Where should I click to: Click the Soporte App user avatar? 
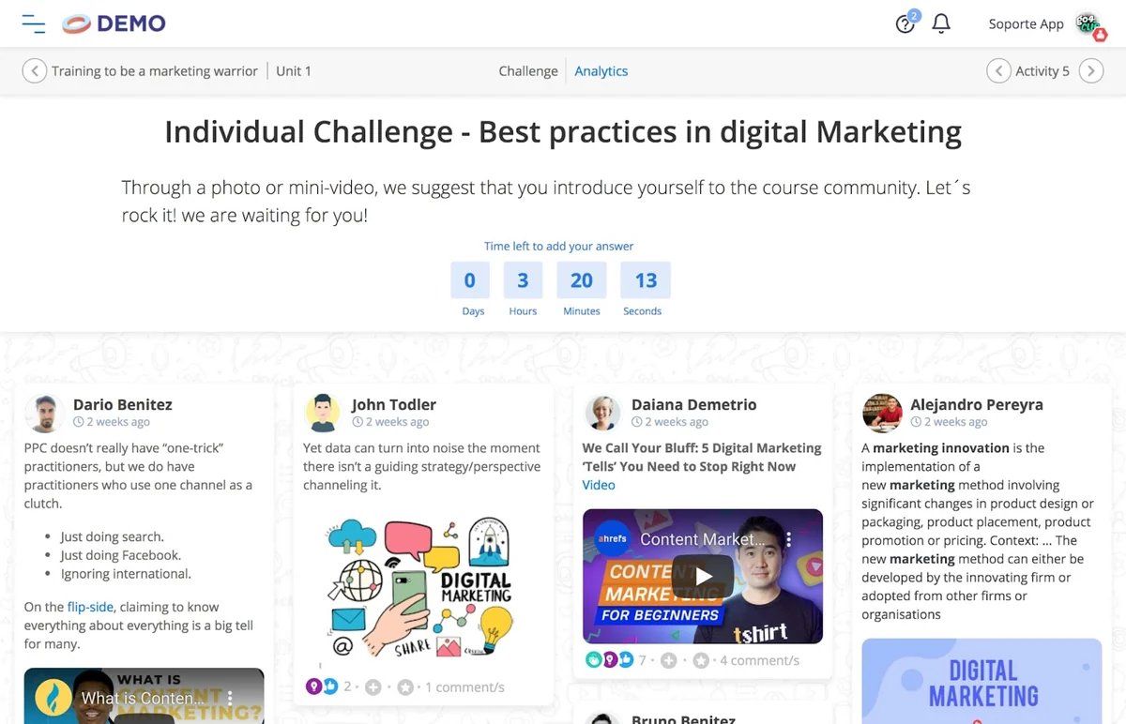tap(1088, 24)
